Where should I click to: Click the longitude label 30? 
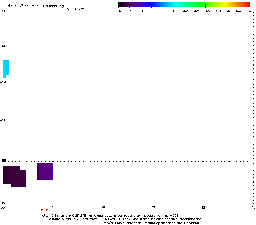pos(3,207)
